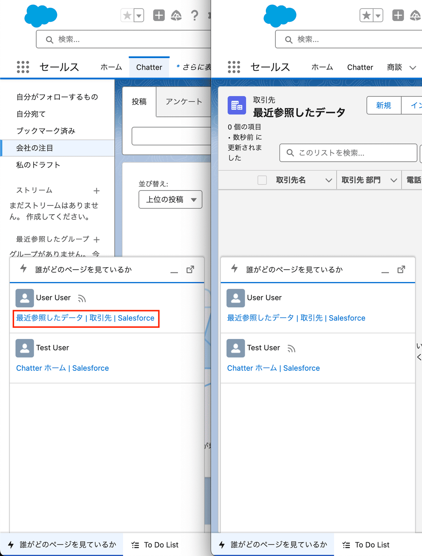Click the 取引先 account object icon

pyautogui.click(x=237, y=105)
